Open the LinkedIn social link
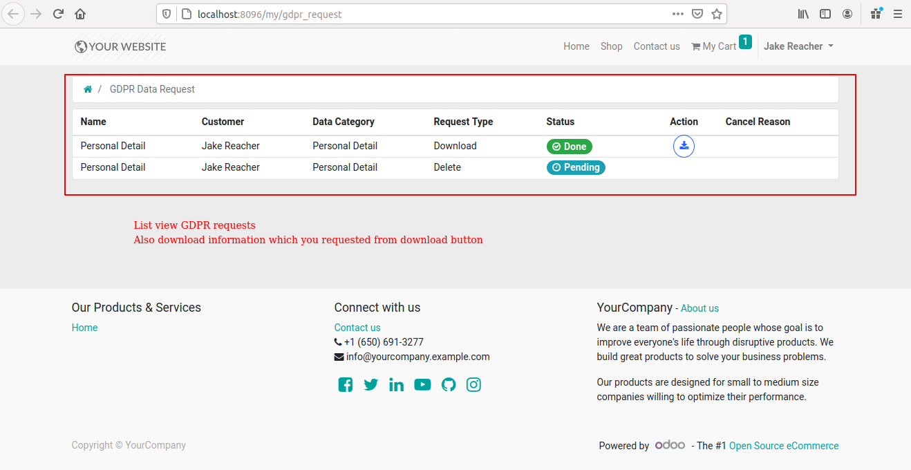Image resolution: width=911 pixels, height=470 pixels. click(396, 385)
